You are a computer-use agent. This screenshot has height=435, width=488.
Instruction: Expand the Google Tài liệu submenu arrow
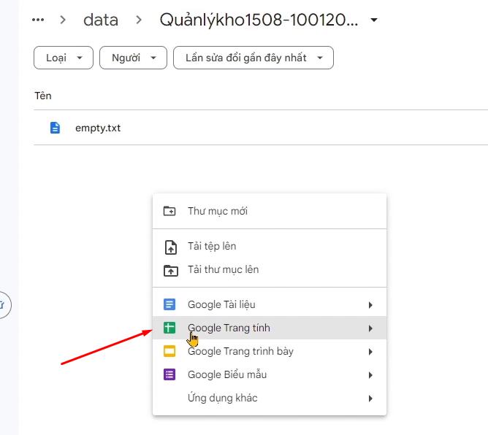click(x=370, y=305)
